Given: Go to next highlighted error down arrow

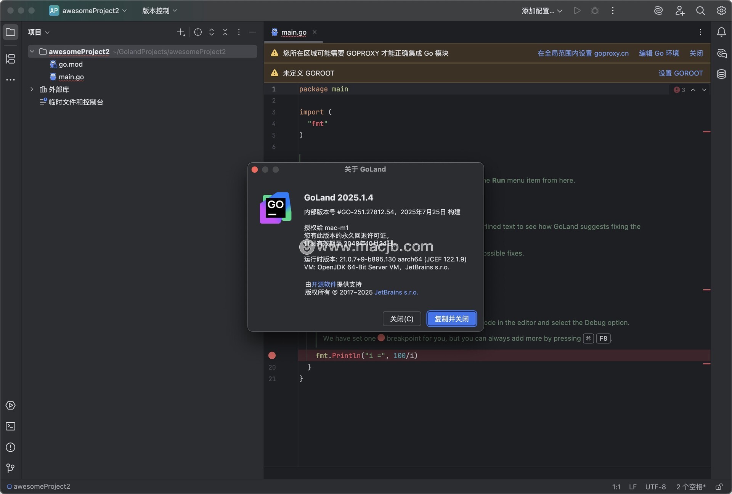Looking at the screenshot, I should (704, 90).
